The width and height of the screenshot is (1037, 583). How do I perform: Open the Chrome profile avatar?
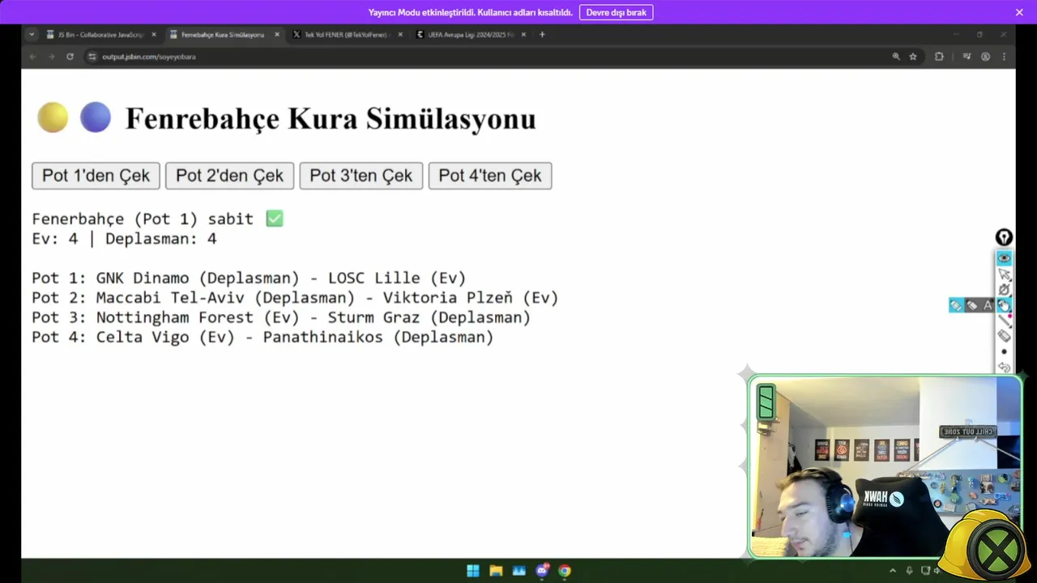click(985, 57)
